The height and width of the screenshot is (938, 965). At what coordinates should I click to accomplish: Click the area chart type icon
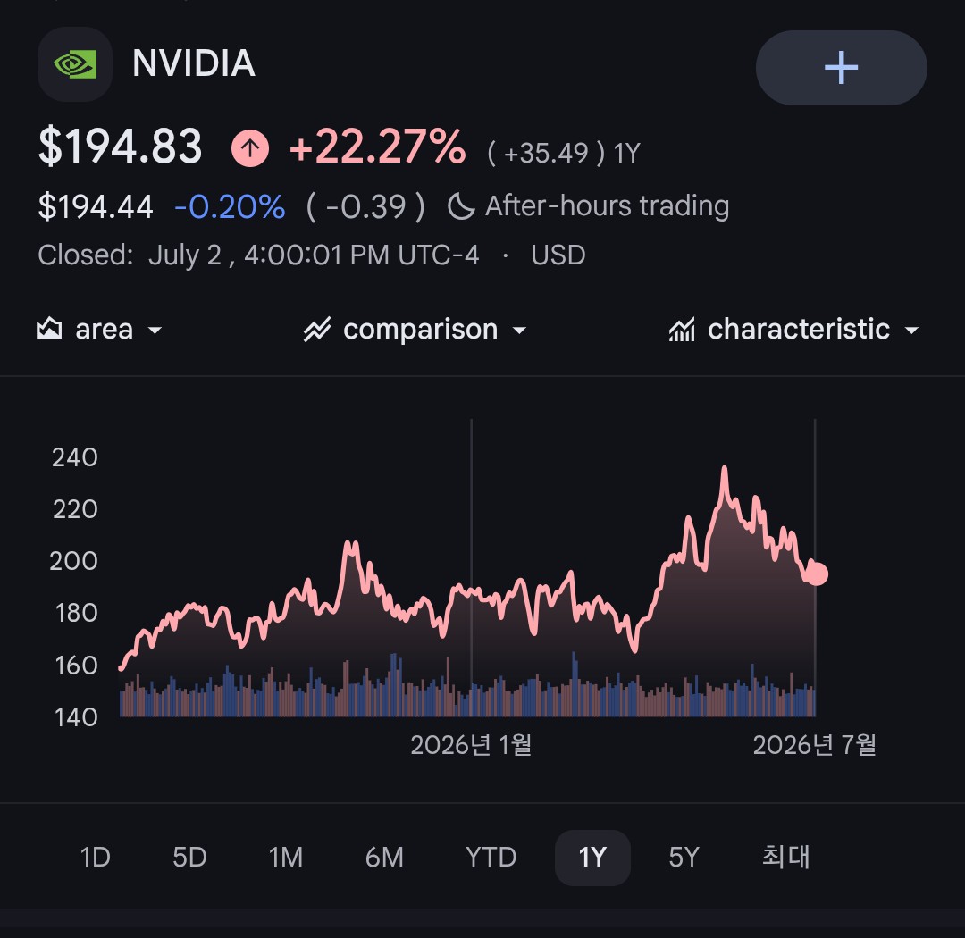[x=49, y=329]
